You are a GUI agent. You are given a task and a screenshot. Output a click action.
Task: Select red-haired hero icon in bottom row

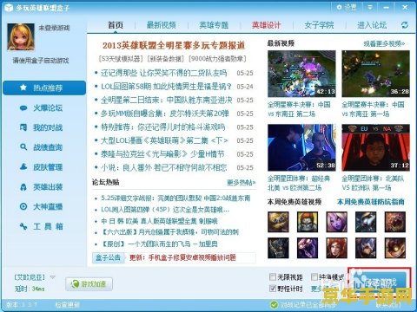336,248
